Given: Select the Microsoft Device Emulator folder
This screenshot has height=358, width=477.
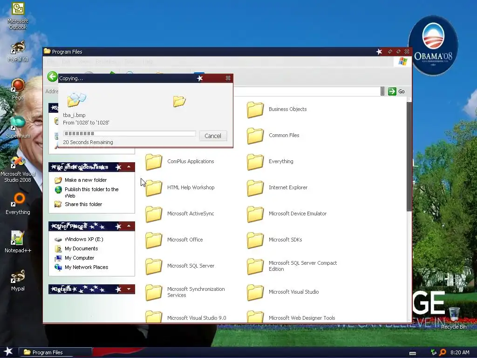Looking at the screenshot, I should [287, 214].
